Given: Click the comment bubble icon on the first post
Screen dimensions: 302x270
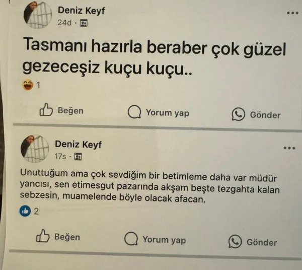Looking at the screenshot, I should pyautogui.click(x=134, y=112).
